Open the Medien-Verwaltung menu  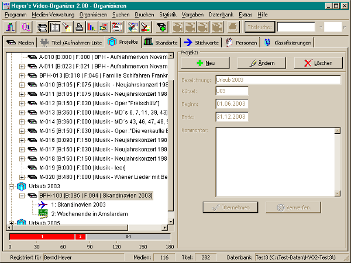(x=49, y=14)
